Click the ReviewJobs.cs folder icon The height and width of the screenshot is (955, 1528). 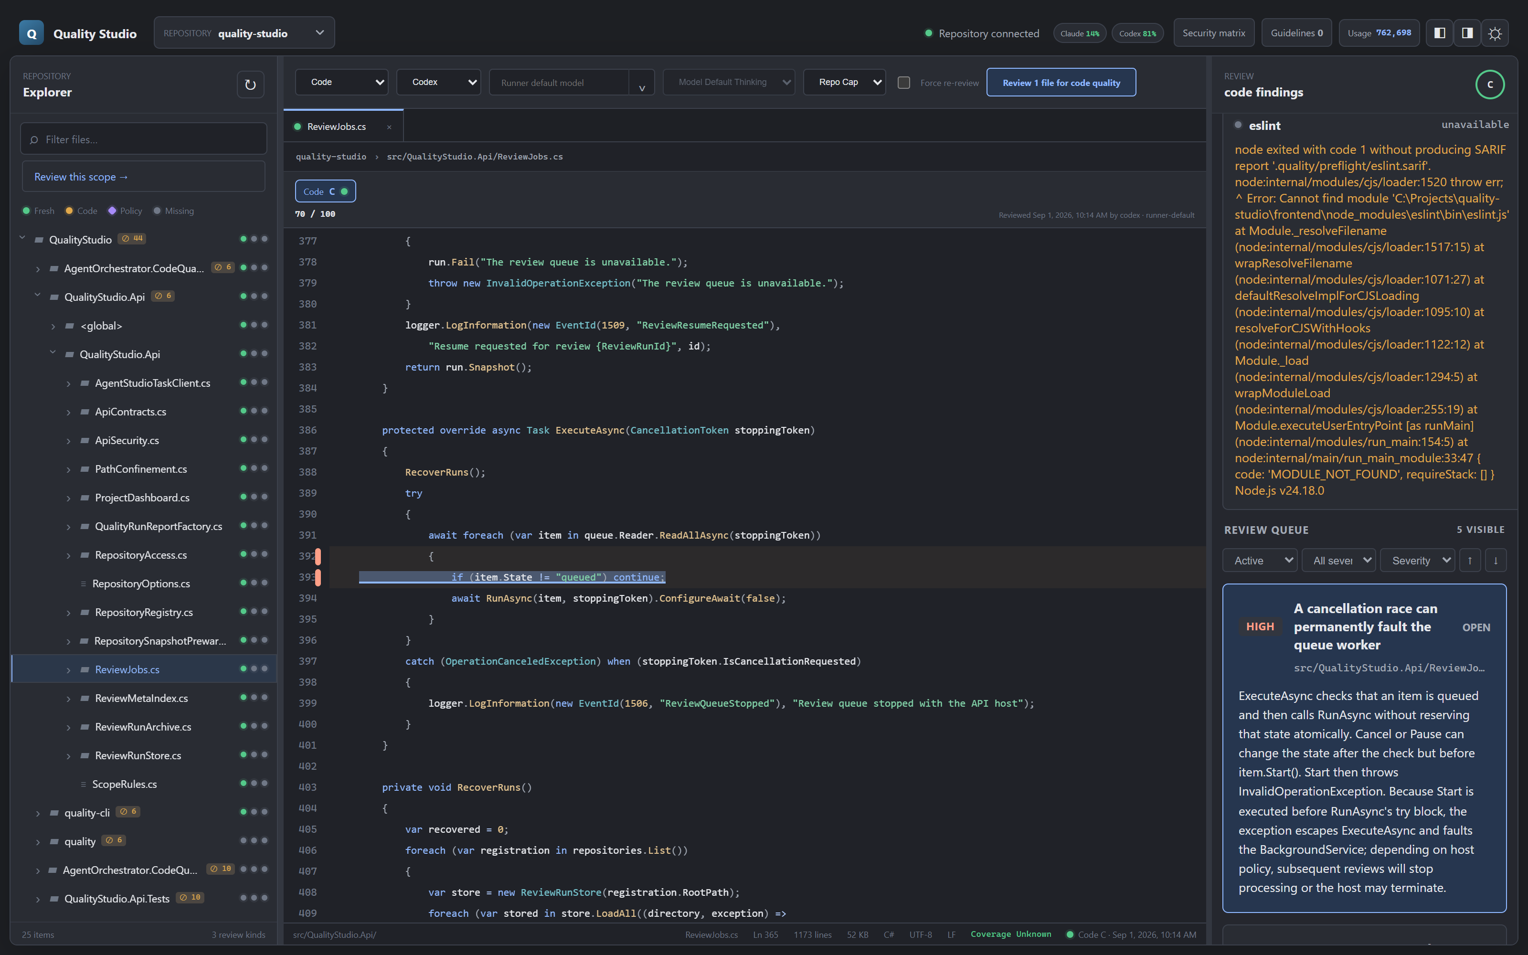click(x=85, y=669)
